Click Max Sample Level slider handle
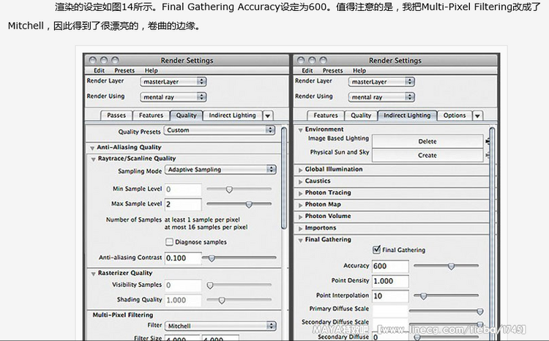Screen dimensions: 549x341 tap(249, 204)
